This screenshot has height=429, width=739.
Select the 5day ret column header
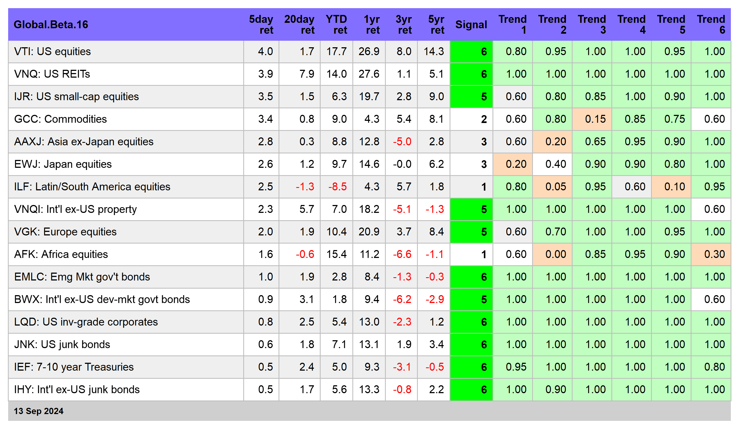click(x=261, y=24)
